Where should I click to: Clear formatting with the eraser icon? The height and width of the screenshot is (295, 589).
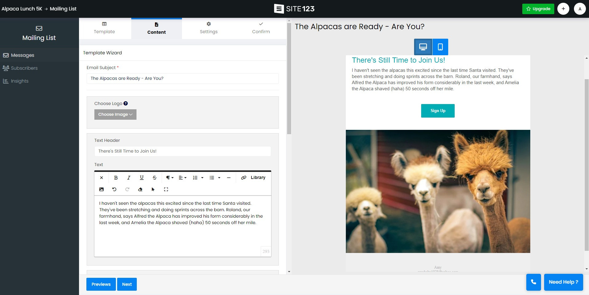coord(140,189)
